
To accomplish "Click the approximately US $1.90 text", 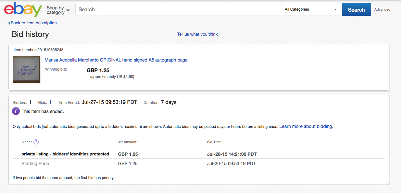I will [112, 77].
